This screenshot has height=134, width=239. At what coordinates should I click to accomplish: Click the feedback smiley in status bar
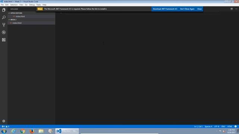point(236,127)
